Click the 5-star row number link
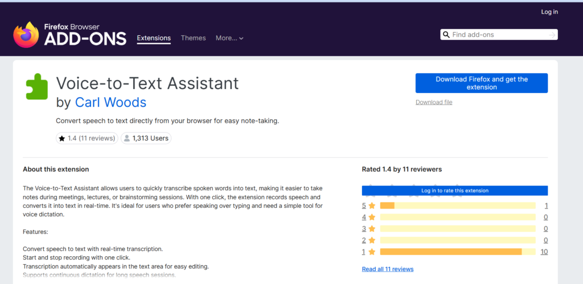 [x=364, y=206]
